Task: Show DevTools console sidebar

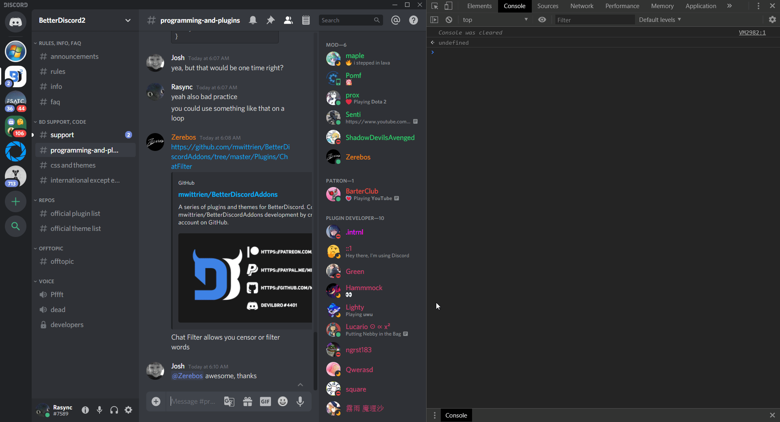Action: coord(434,19)
